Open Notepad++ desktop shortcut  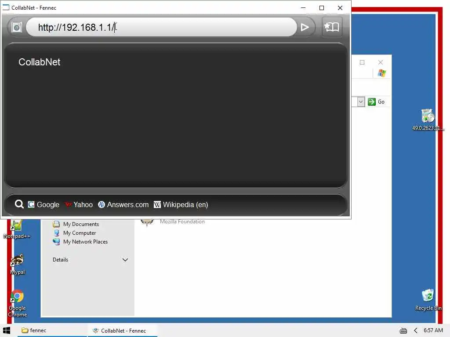pyautogui.click(x=17, y=229)
